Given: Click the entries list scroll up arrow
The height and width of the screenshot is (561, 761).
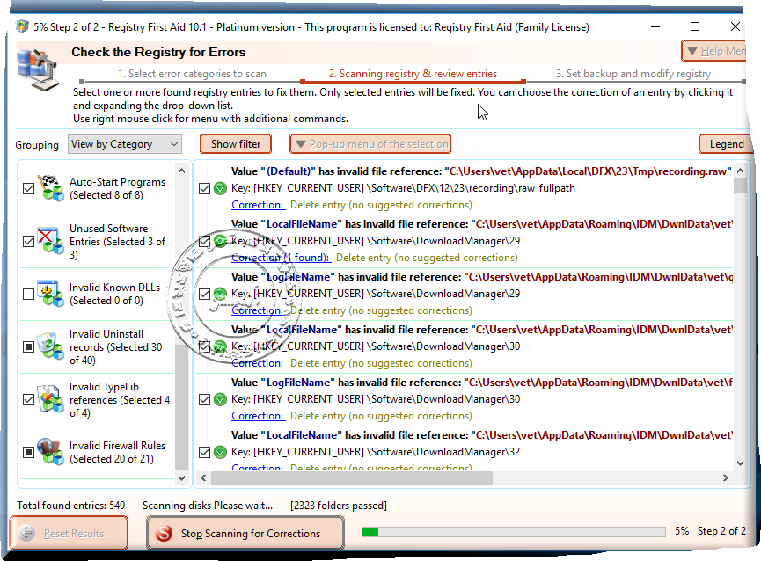Looking at the screenshot, I should pyautogui.click(x=740, y=171).
